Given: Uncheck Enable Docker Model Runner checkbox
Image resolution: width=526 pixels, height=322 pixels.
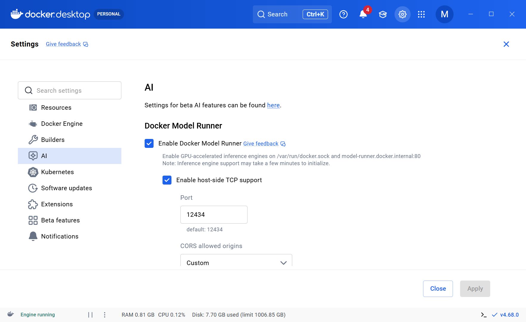Looking at the screenshot, I should [149, 143].
